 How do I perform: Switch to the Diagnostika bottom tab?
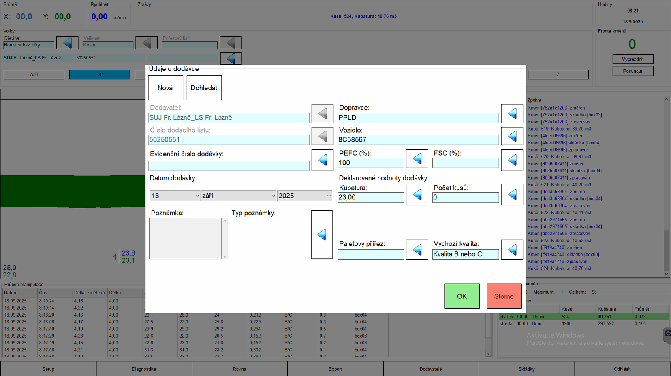click(144, 369)
